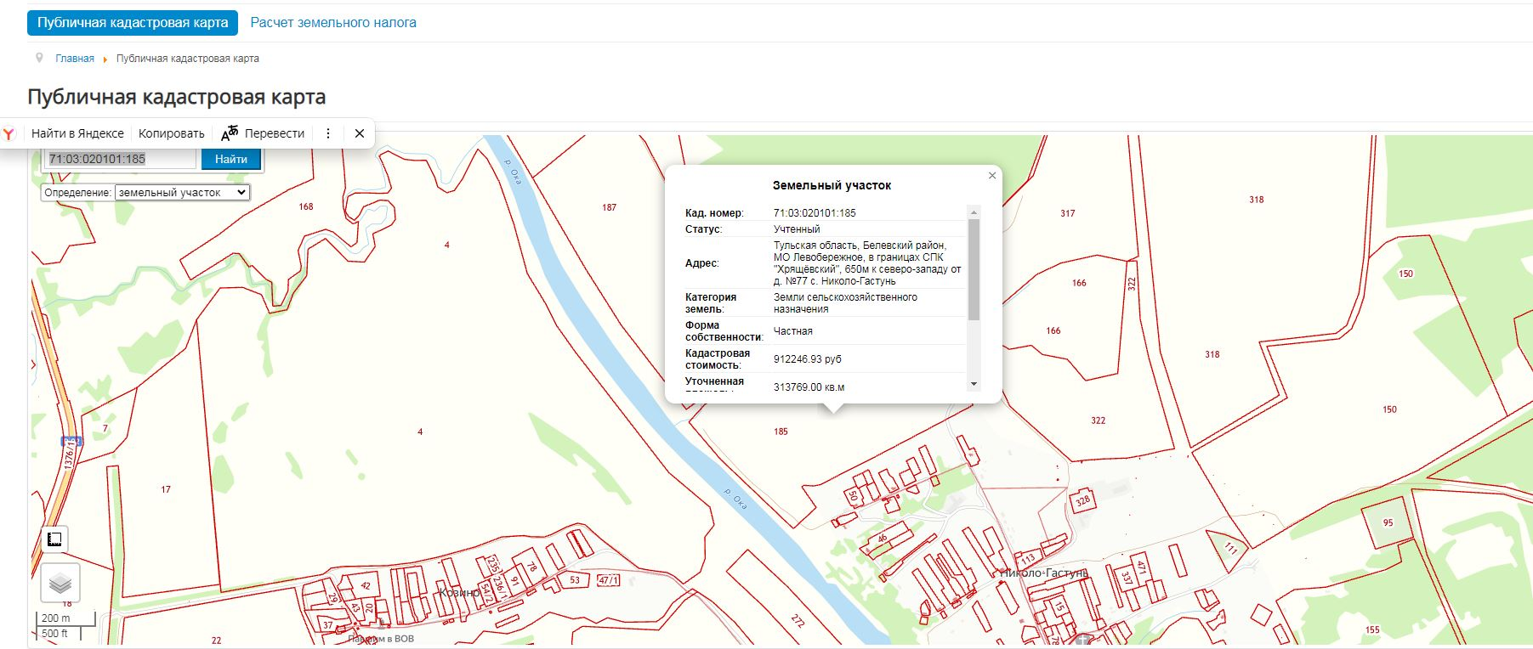Click the info popup scrollbar thumb
The image size is (1533, 649).
click(974, 269)
